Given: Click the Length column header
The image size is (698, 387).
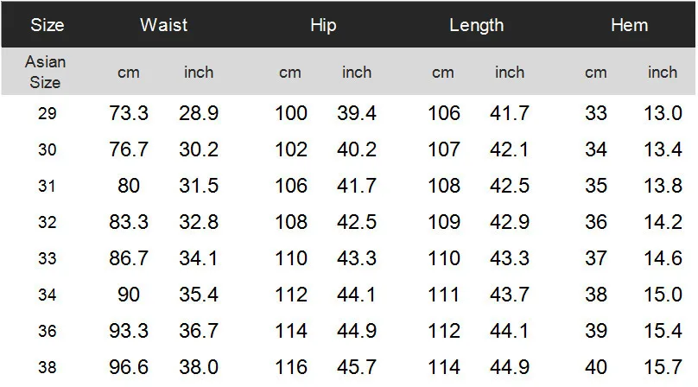Looking at the screenshot, I should (476, 25).
